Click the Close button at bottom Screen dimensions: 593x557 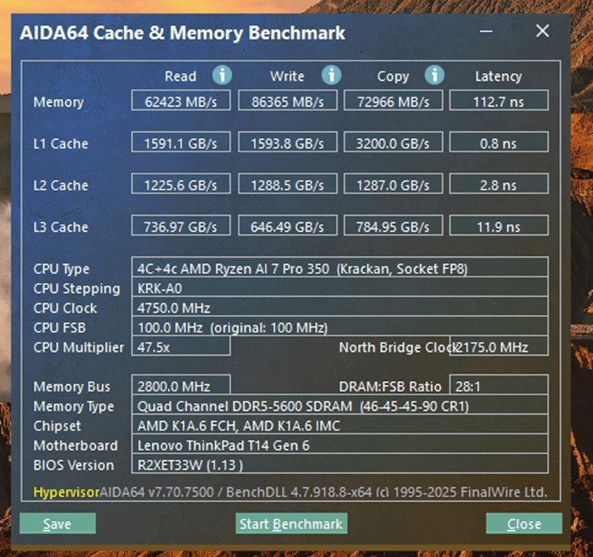(524, 524)
